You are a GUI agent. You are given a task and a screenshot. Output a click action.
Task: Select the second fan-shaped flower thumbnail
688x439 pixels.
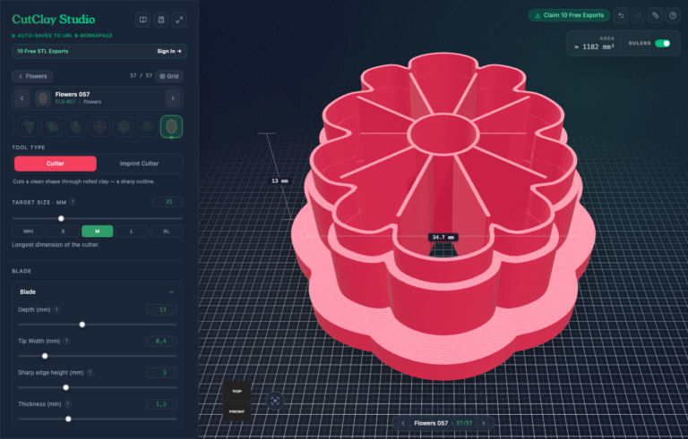click(52, 127)
